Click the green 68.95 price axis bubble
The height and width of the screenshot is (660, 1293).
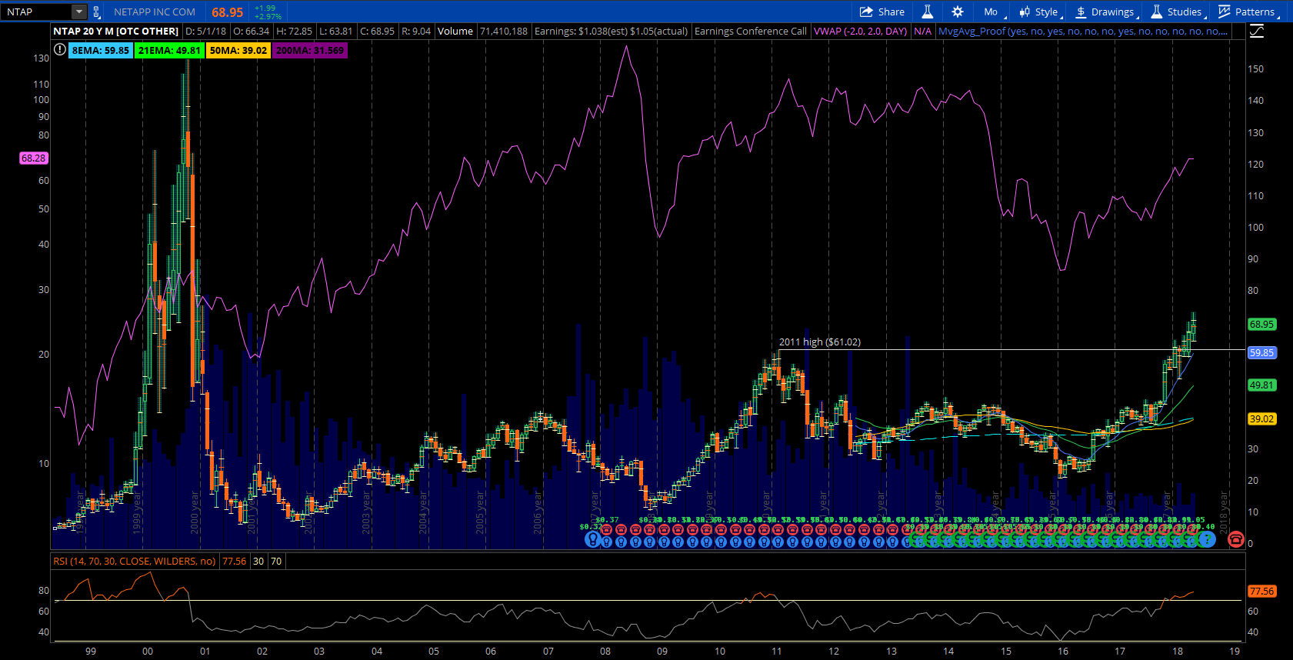click(1261, 325)
